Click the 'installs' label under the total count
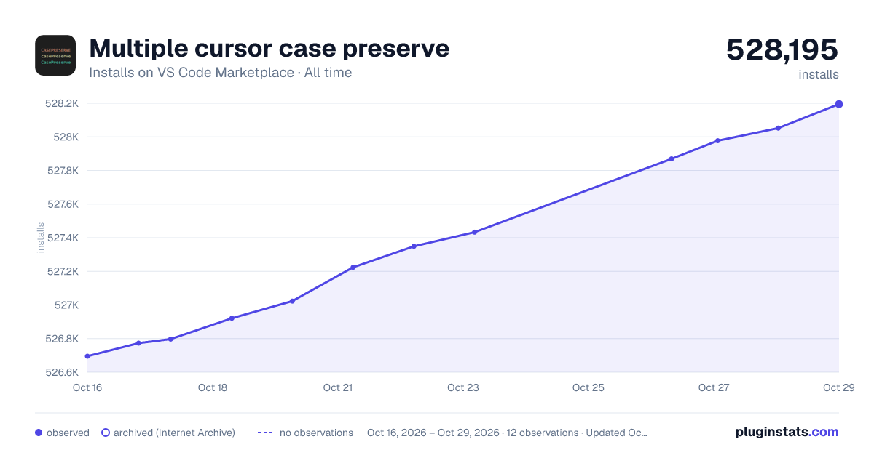This screenshot has width=874, height=458. 819,74
